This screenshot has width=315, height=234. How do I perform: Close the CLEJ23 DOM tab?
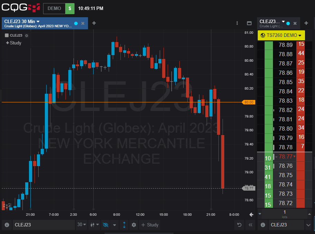click(x=295, y=23)
